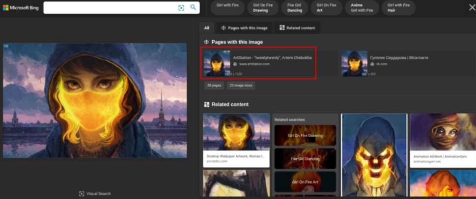Viewport: 476px width, 199px height.
Task: Click the animationgym.net source label
Action: coord(427,161)
